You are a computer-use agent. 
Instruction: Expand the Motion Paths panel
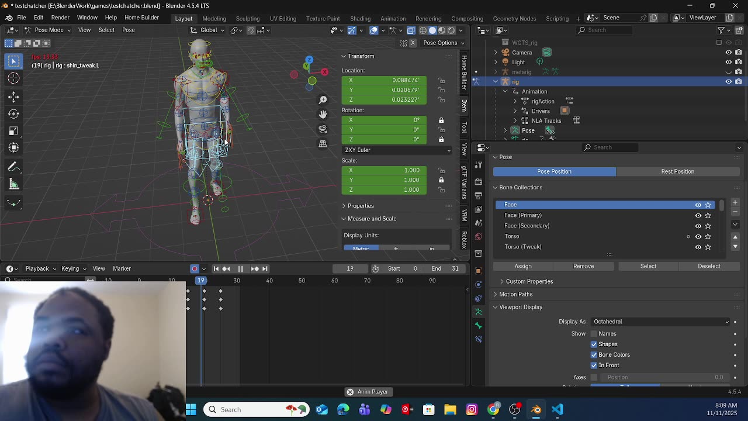515,294
